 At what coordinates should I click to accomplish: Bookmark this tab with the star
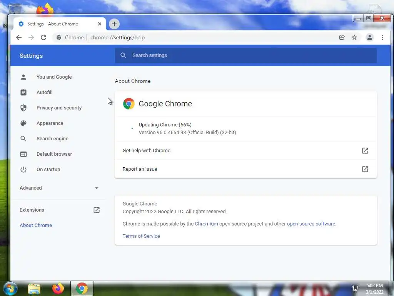(x=354, y=37)
